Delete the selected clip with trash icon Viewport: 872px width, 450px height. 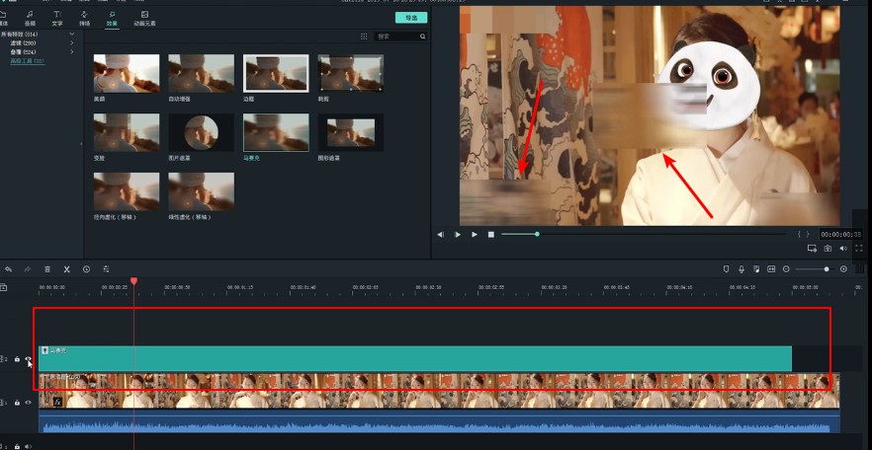tap(47, 269)
